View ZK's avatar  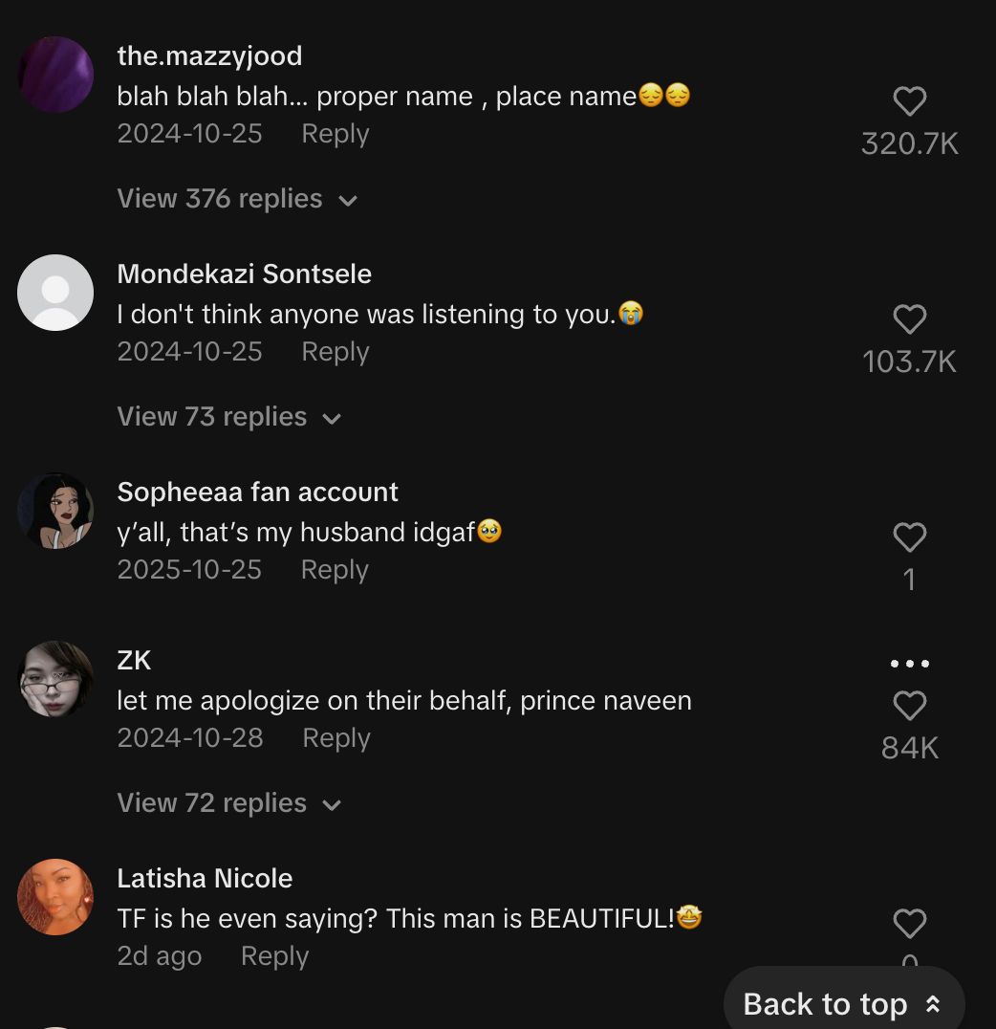(x=55, y=679)
